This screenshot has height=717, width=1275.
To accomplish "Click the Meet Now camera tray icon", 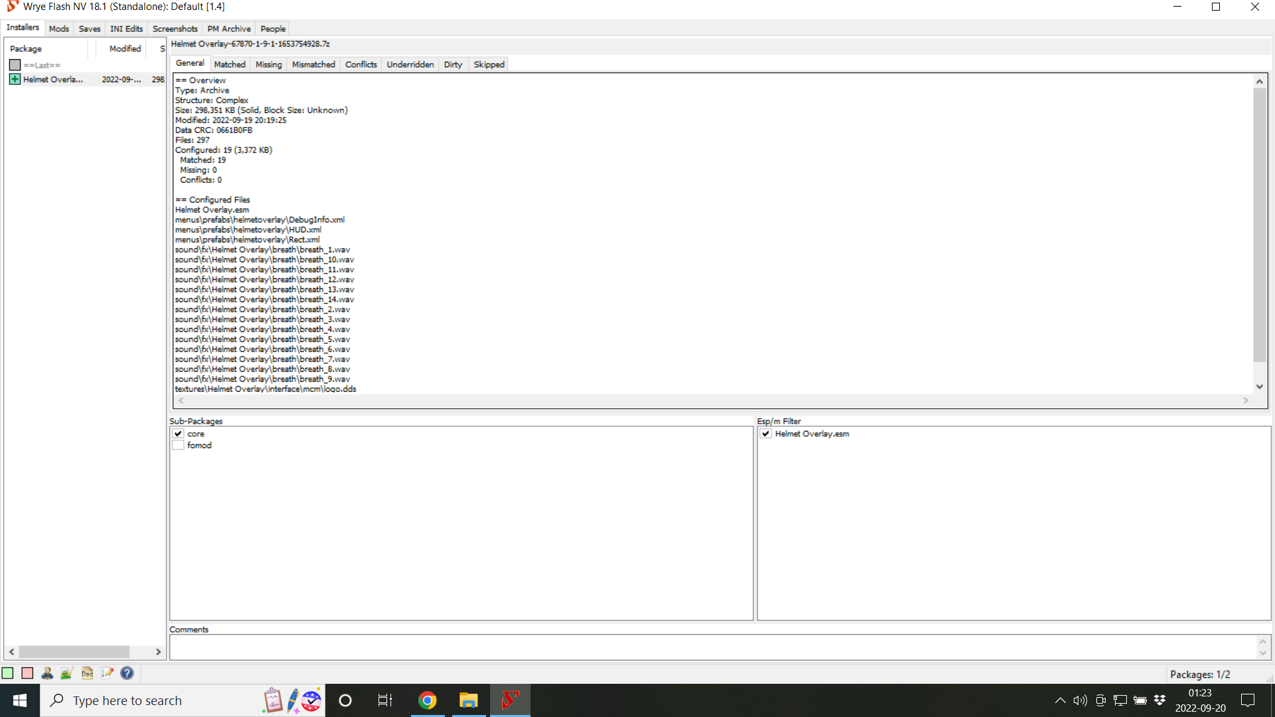I will 1100,700.
